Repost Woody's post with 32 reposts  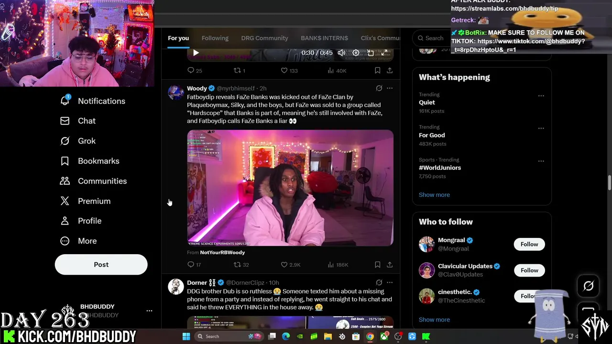[241, 265]
